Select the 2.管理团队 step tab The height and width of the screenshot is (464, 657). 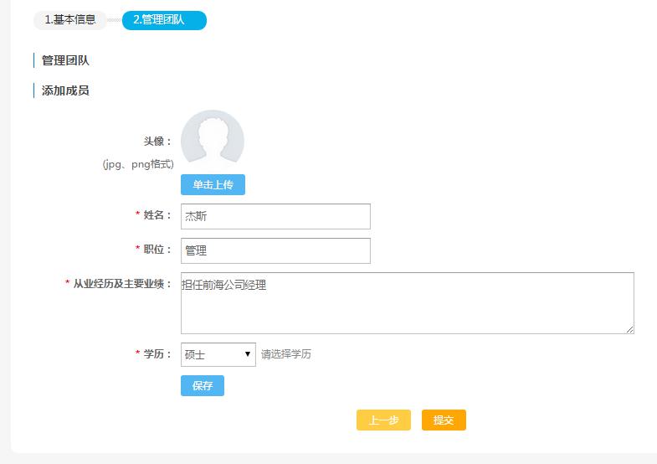point(163,19)
